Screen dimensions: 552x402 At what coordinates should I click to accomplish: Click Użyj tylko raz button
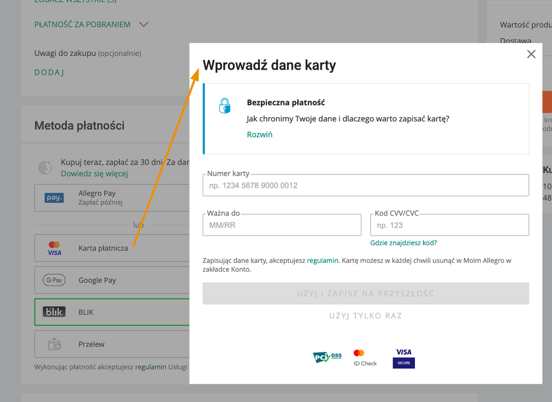[365, 316]
